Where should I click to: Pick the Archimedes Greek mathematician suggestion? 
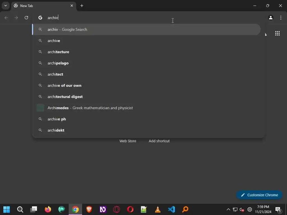tap(146, 108)
